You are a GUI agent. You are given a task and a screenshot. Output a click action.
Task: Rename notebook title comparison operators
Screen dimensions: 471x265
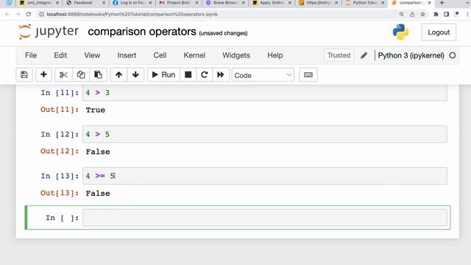[x=142, y=32]
